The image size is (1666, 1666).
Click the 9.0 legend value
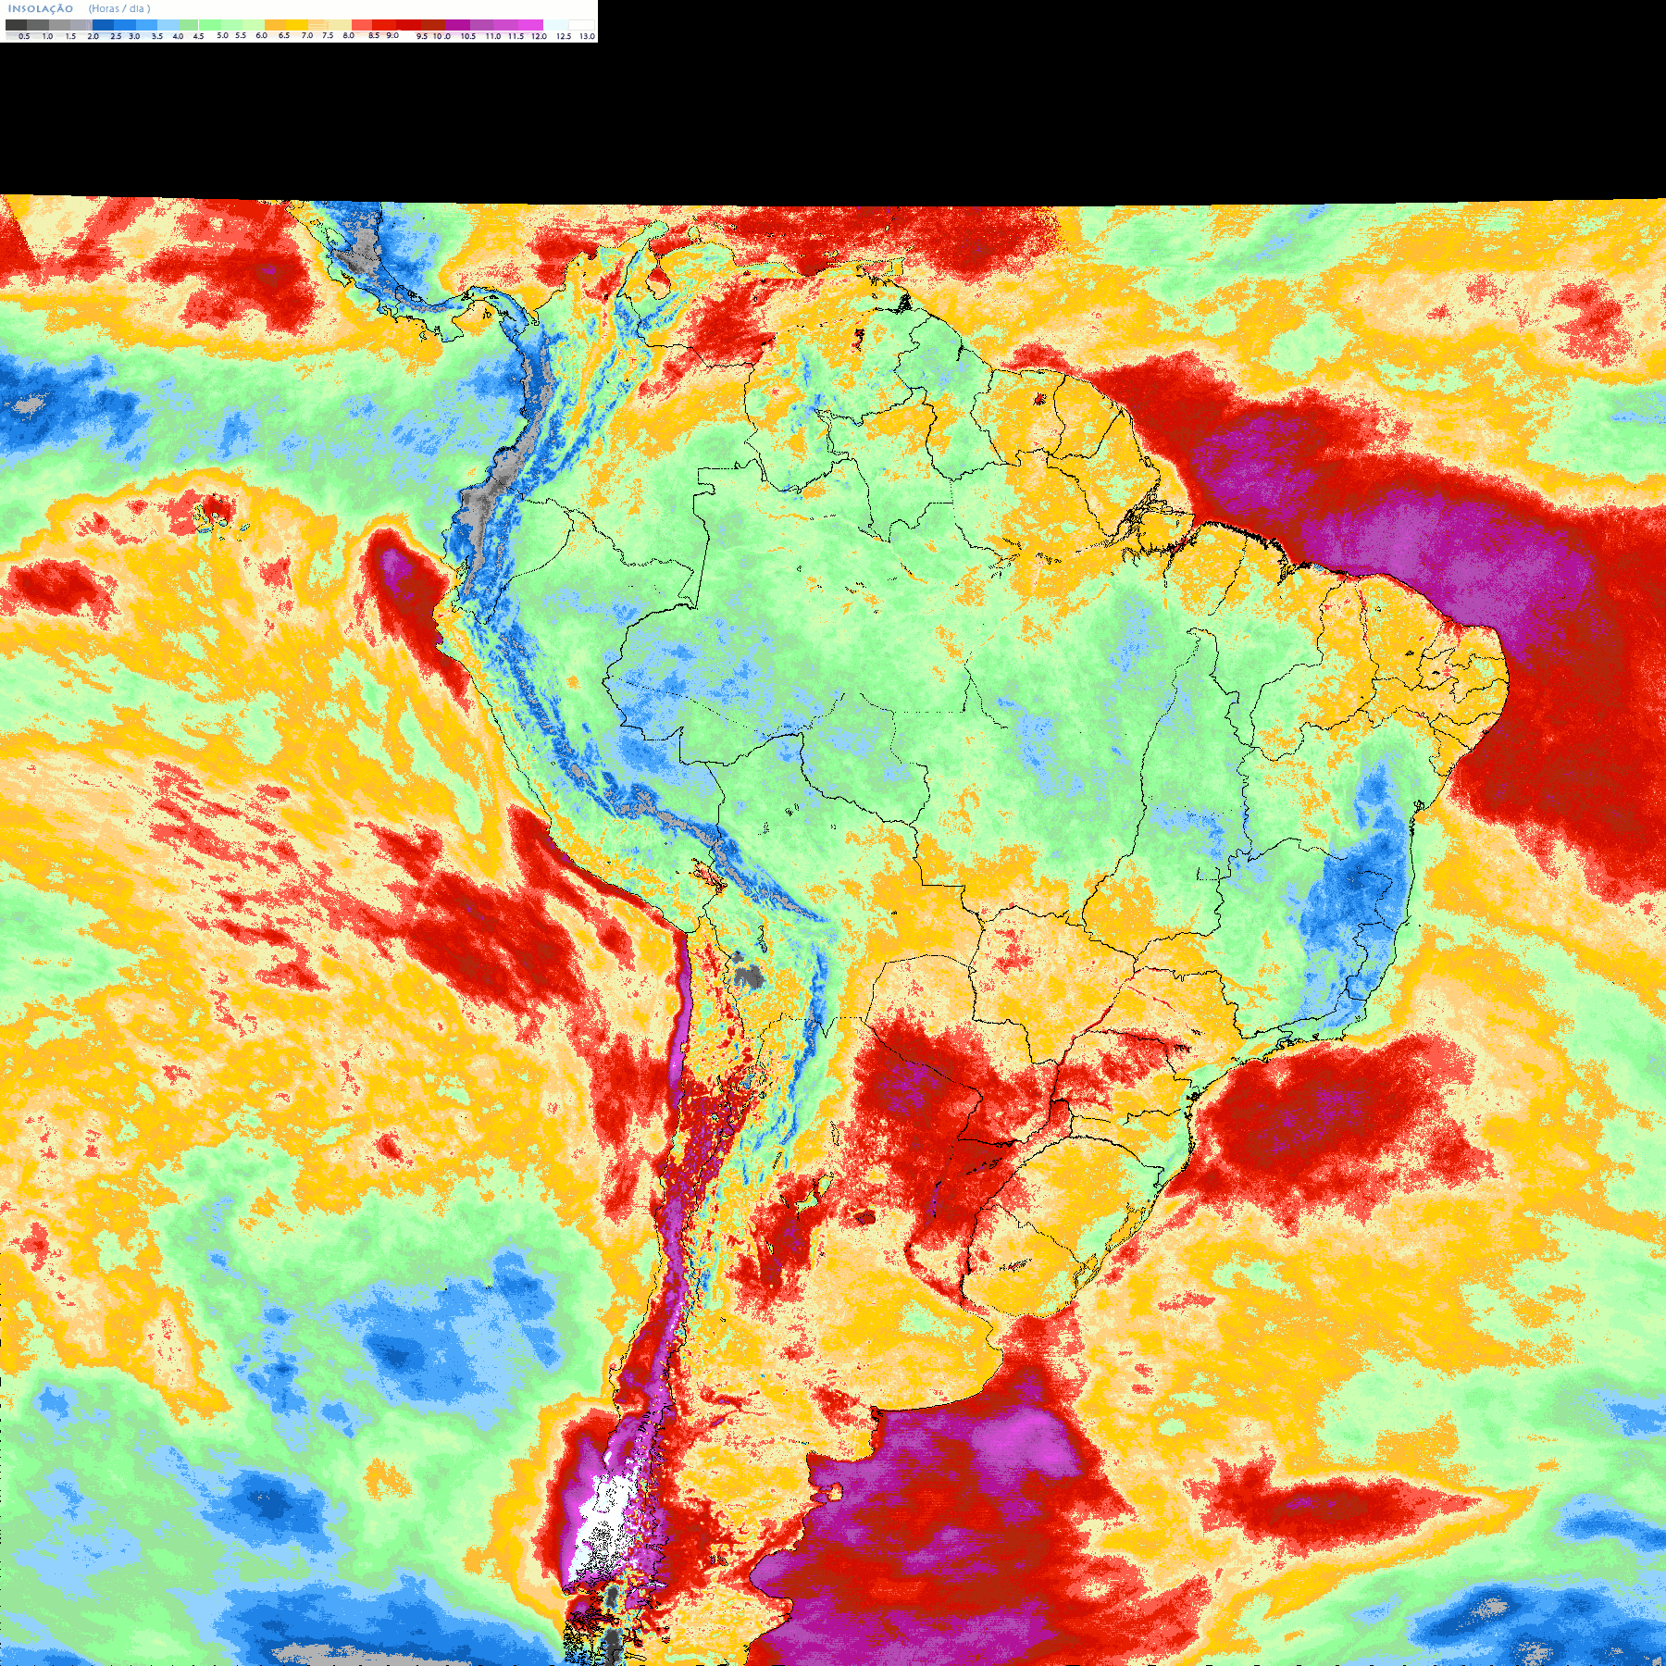click(392, 35)
